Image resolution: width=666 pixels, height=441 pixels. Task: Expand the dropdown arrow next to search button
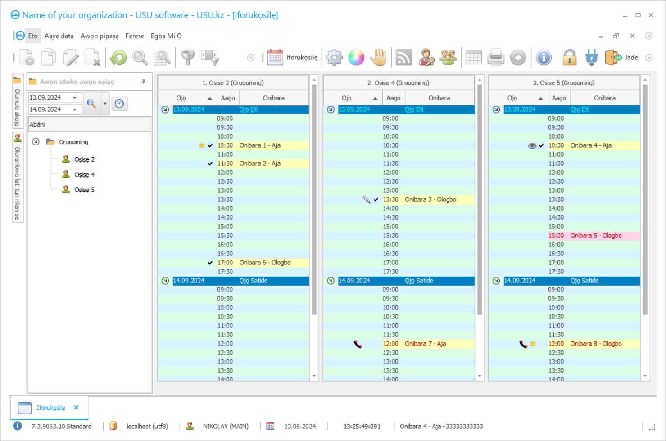pyautogui.click(x=105, y=104)
